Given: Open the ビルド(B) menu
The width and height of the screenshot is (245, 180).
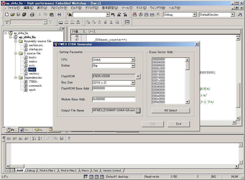Looking at the screenshot, I should point(76,8).
